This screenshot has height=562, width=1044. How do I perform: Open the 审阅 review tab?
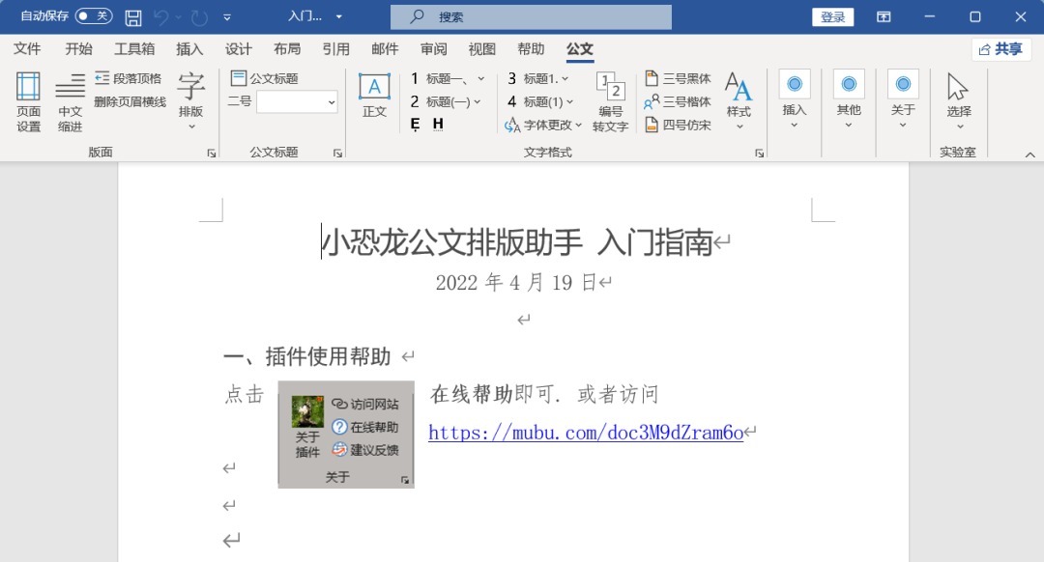[x=434, y=49]
